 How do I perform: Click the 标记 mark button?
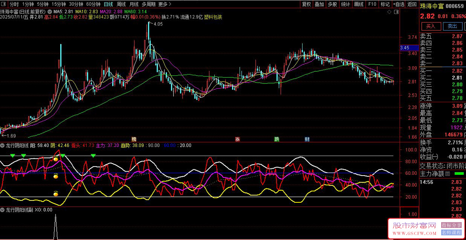pyautogui.click(x=385, y=4)
